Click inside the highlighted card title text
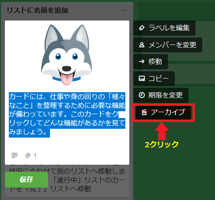Image resolution: width=215 pixels, height=200 pixels. (x=67, y=115)
